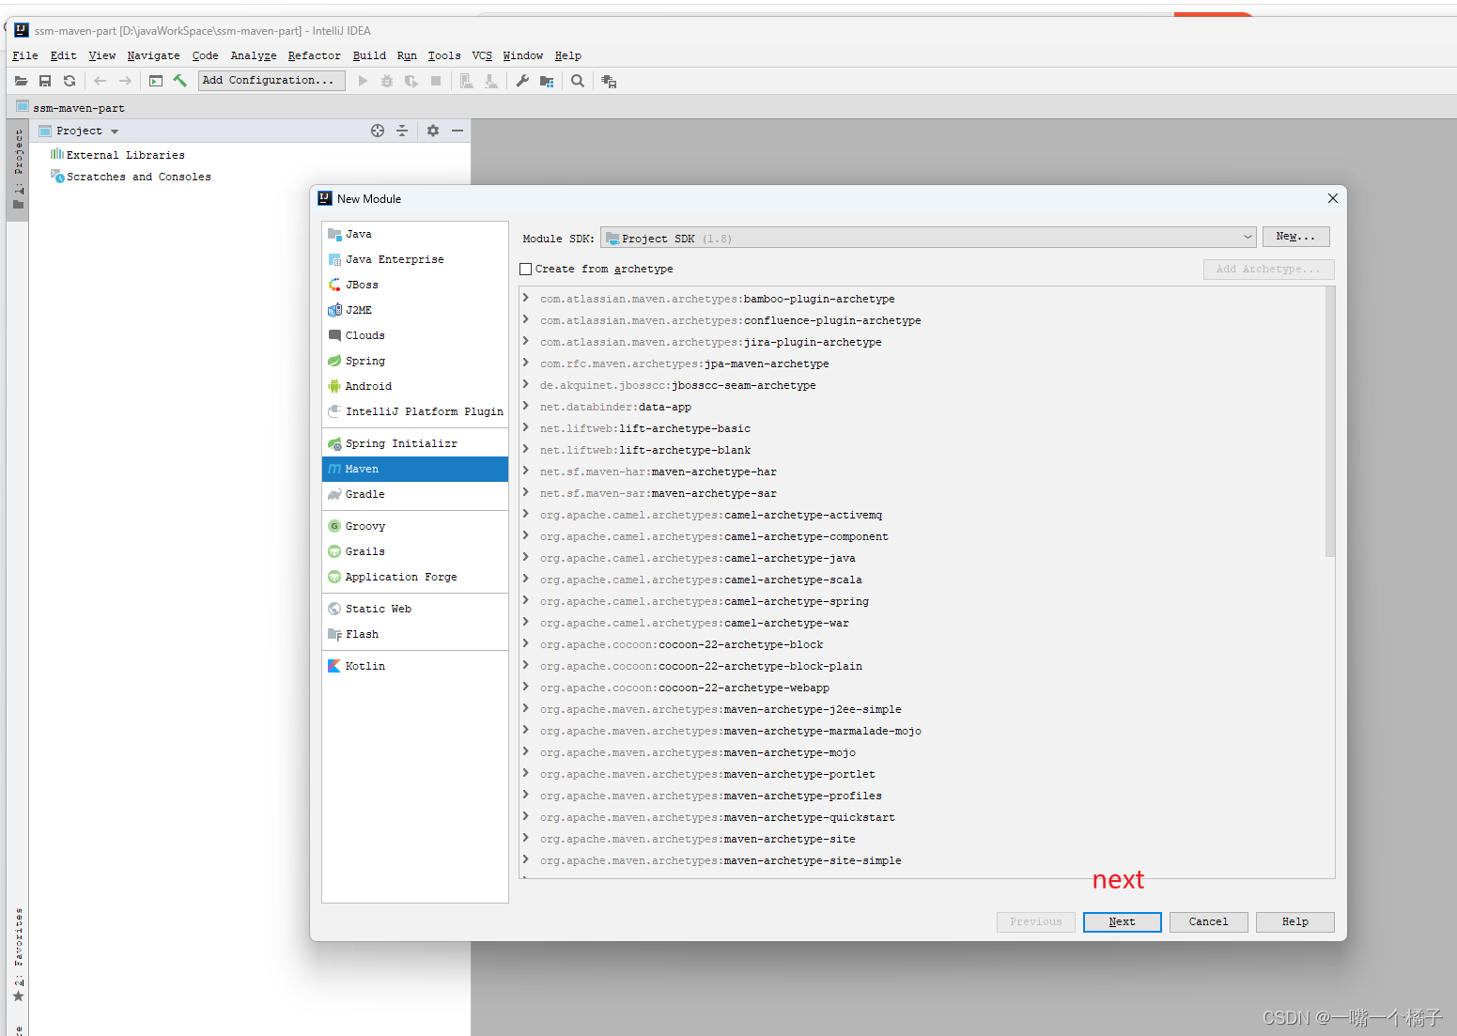Select Gradle module type
This screenshot has height=1036, width=1457.
tap(414, 494)
